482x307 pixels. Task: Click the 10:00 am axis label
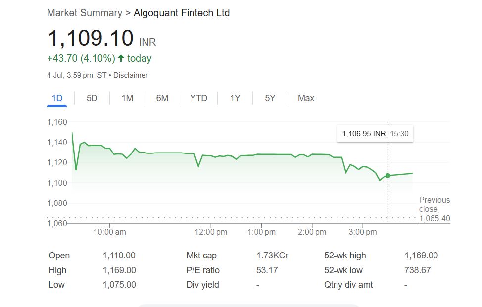(109, 232)
